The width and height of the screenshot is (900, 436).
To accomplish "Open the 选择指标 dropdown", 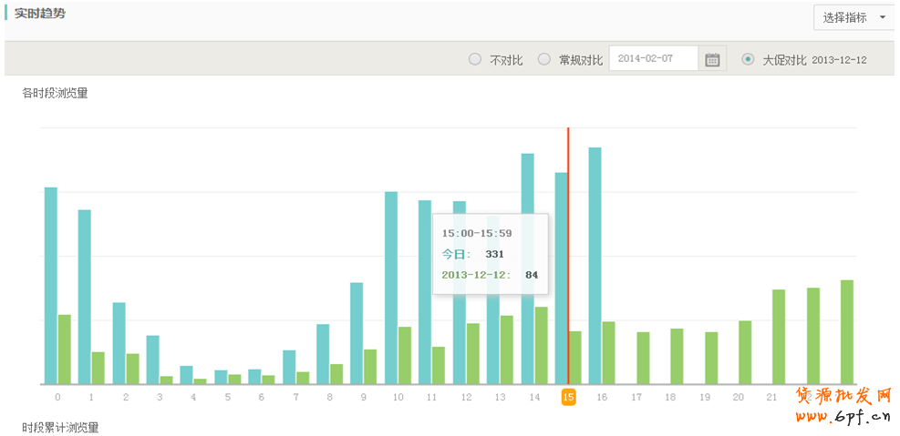I will [x=853, y=17].
